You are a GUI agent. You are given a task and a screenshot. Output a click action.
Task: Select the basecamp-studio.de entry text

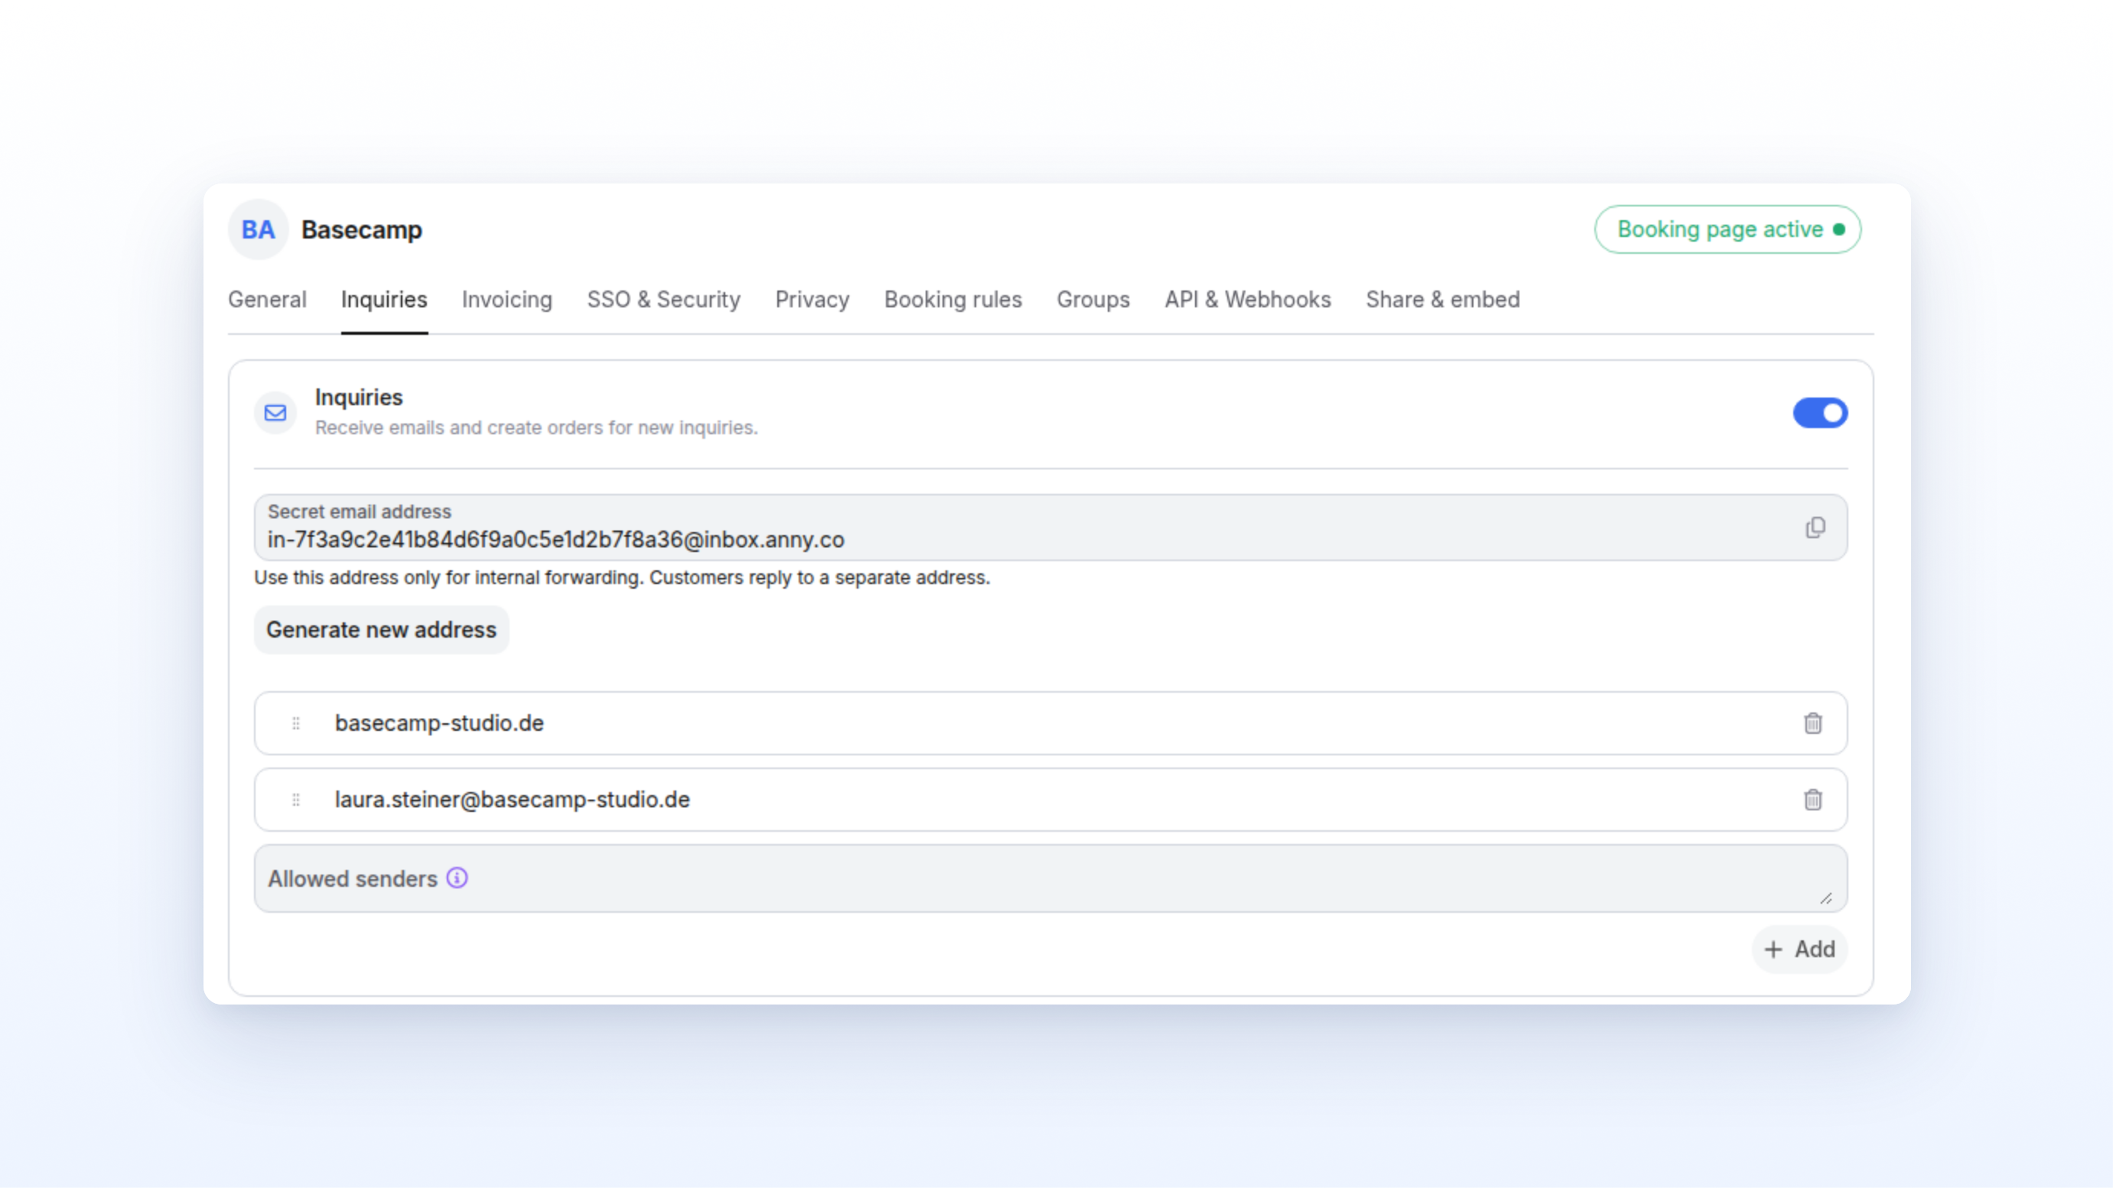439,723
